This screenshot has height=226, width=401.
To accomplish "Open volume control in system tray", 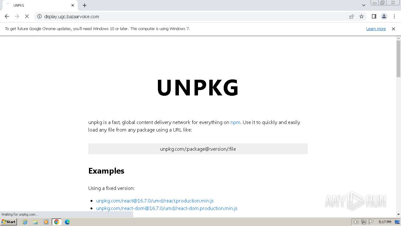I will (x=356, y=222).
